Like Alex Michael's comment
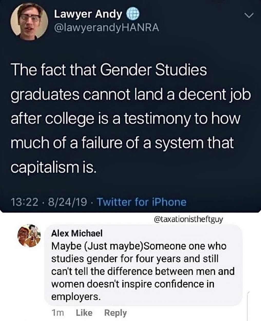This screenshot has width=261, height=321. (x=84, y=313)
